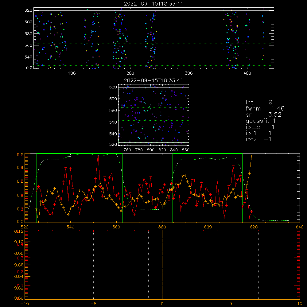Screen dimensions: 307x307
Task: Select the "Int 9" readout line
Action: pyautogui.click(x=259, y=102)
